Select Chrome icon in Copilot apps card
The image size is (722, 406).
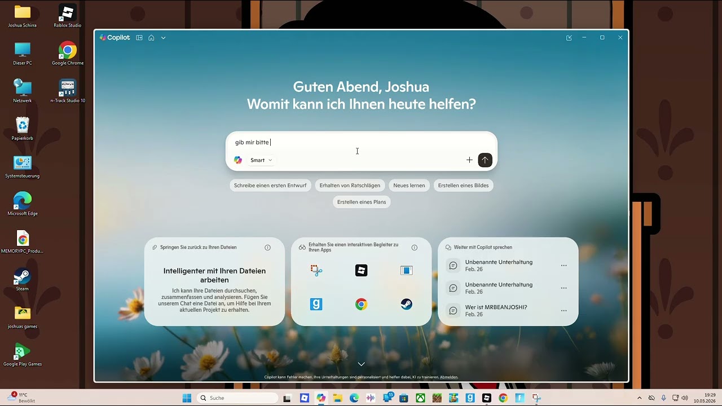pyautogui.click(x=362, y=304)
